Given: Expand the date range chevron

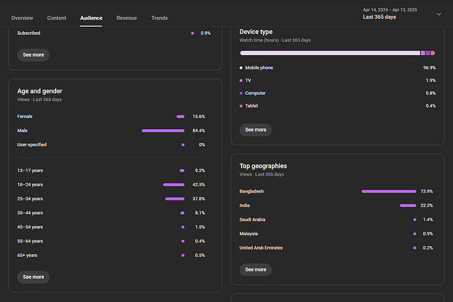Looking at the screenshot, I should (x=439, y=14).
